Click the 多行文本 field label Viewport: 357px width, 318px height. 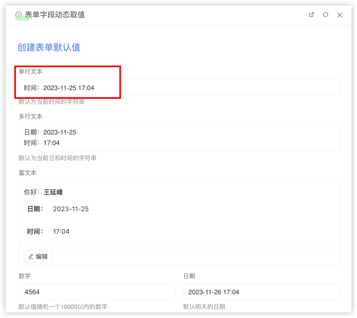tap(31, 117)
